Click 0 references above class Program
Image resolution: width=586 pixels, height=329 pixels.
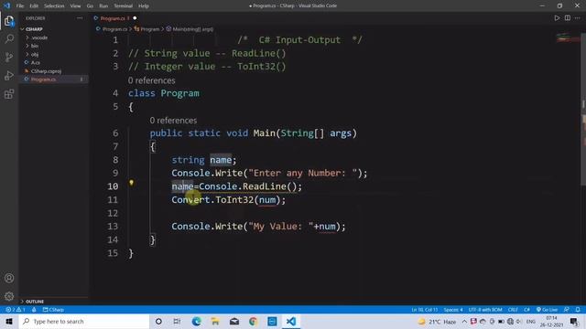(x=151, y=80)
